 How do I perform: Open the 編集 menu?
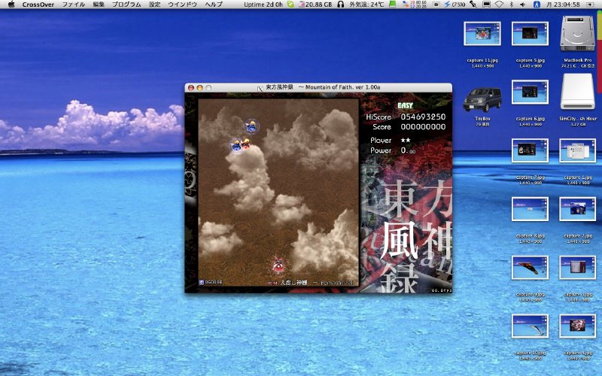pos(99,5)
